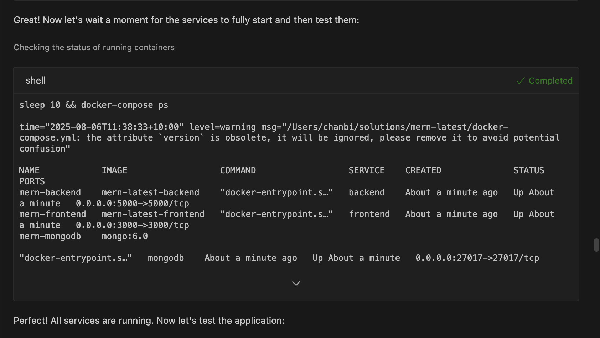
Task: Click the CREATED column header
Action: 423,170
